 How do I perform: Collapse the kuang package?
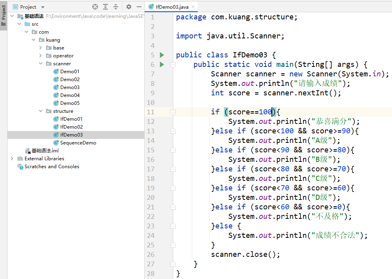coord(34,40)
